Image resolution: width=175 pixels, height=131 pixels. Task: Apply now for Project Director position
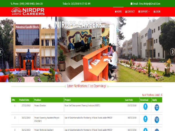tap(157, 107)
